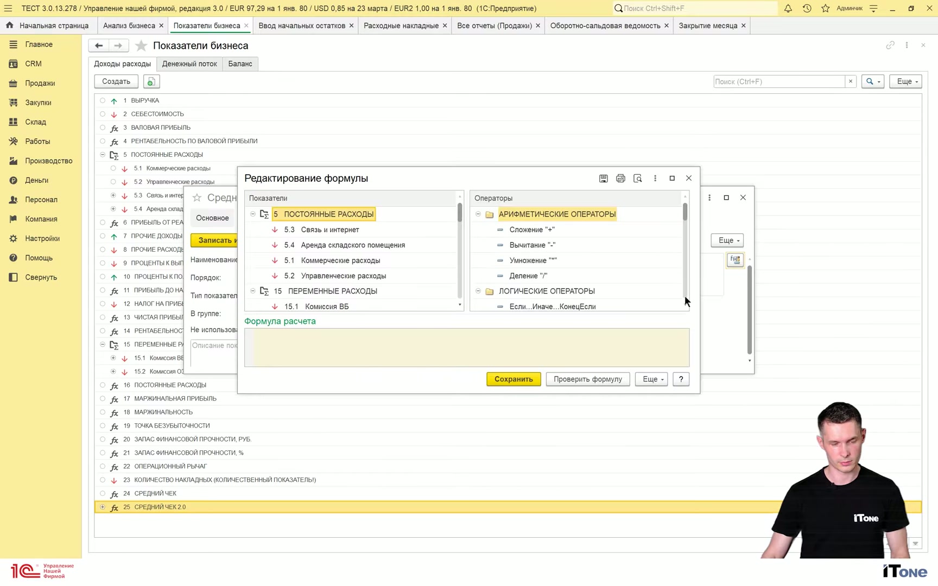The height and width of the screenshot is (586, 938).
Task: Open the preview icon in formula editor header
Action: click(638, 179)
